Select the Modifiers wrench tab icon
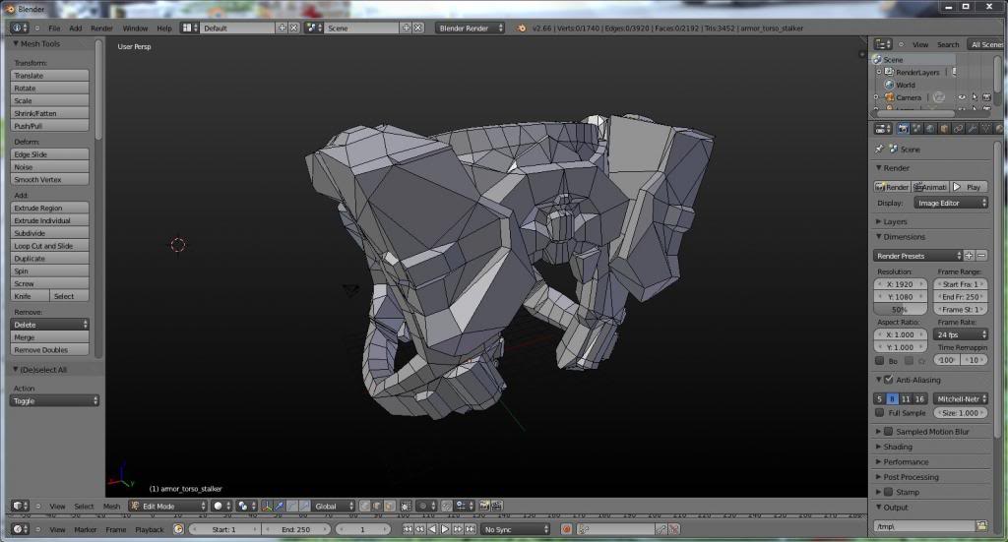Screen dimensions: 1008x542 972,129
